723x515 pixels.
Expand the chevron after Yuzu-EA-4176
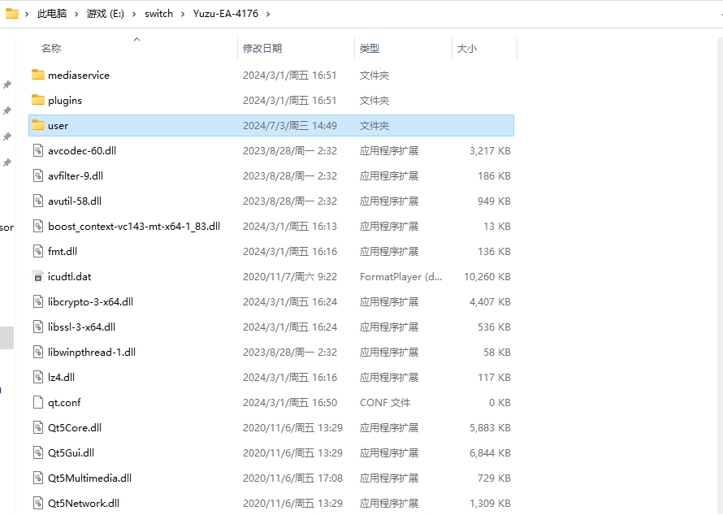pyautogui.click(x=268, y=14)
